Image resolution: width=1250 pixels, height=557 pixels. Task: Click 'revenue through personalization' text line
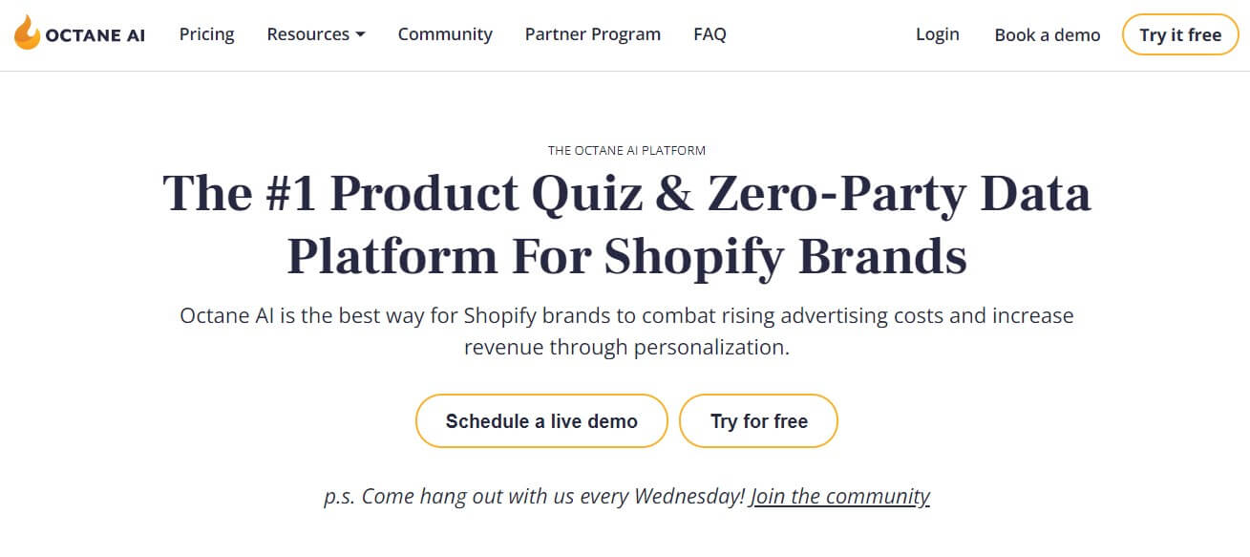click(x=626, y=347)
